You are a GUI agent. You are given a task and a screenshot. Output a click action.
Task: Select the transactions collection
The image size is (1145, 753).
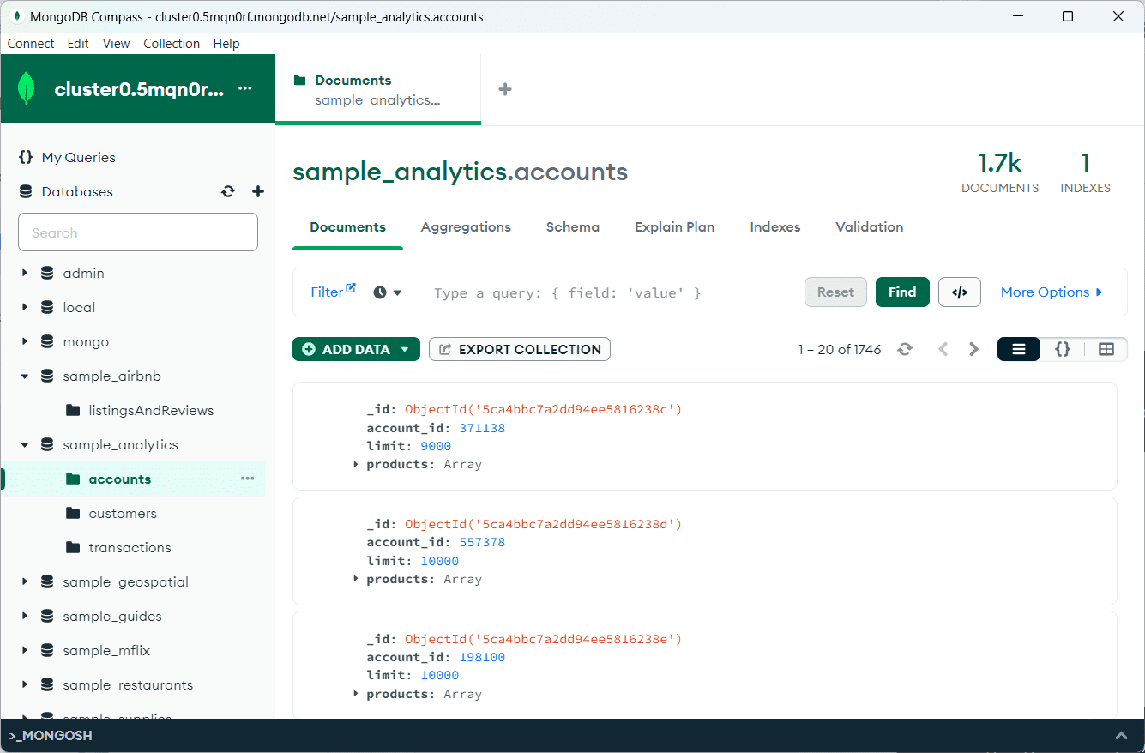coord(130,547)
